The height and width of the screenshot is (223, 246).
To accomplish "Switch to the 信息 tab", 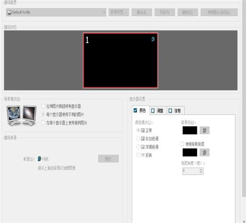I will point(176,111).
